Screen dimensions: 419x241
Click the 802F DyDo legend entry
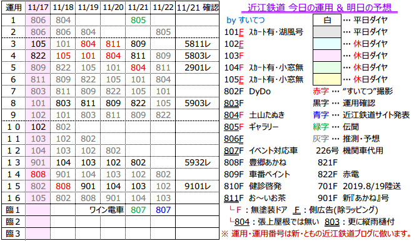click(x=248, y=91)
